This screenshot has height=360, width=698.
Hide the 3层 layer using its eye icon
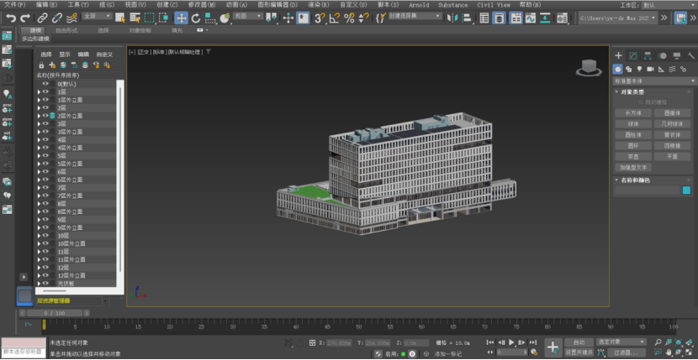point(45,124)
